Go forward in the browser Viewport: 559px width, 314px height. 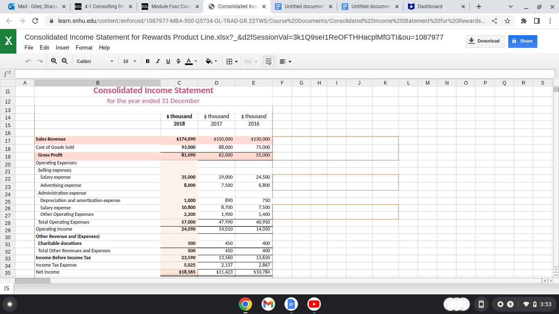(x=22, y=20)
